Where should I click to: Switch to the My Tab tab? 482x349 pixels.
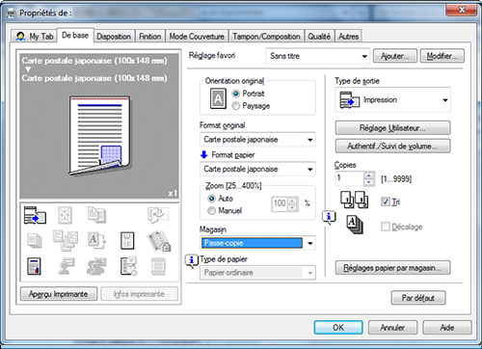point(35,37)
